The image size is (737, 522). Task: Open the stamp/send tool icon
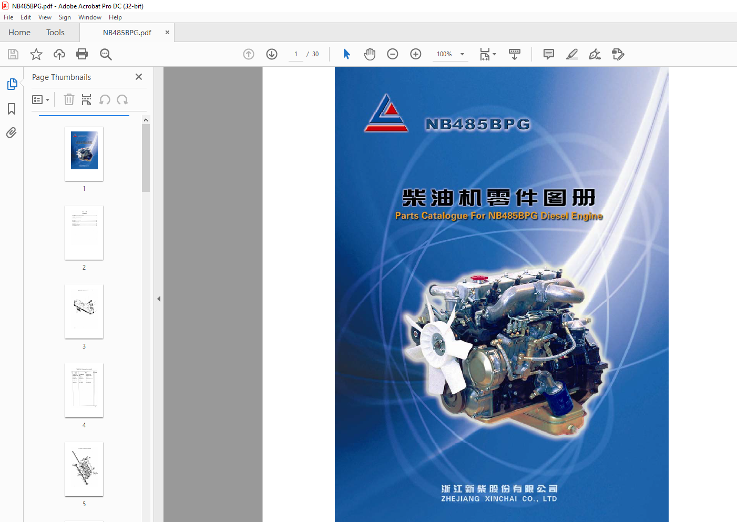[x=618, y=54]
